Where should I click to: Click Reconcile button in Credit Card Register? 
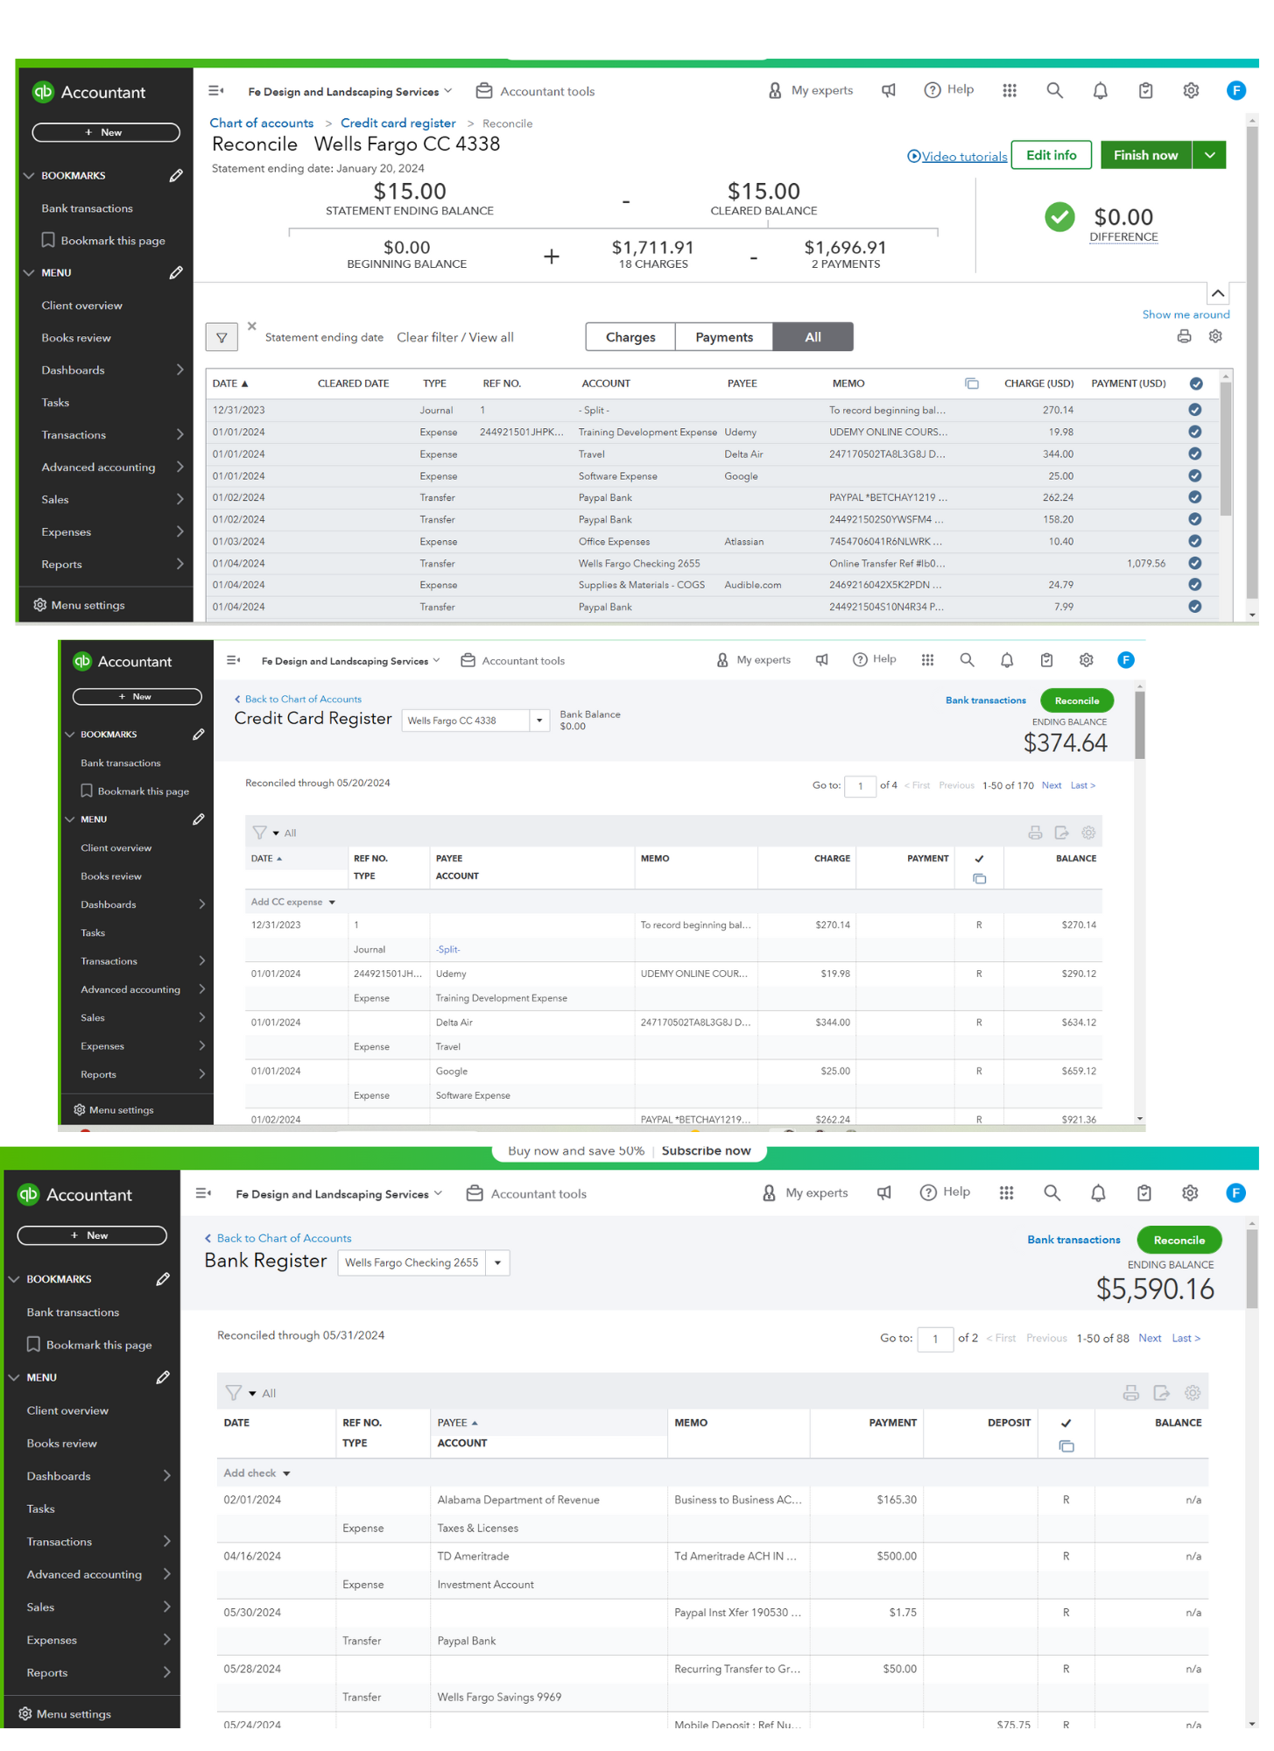pos(1077,700)
